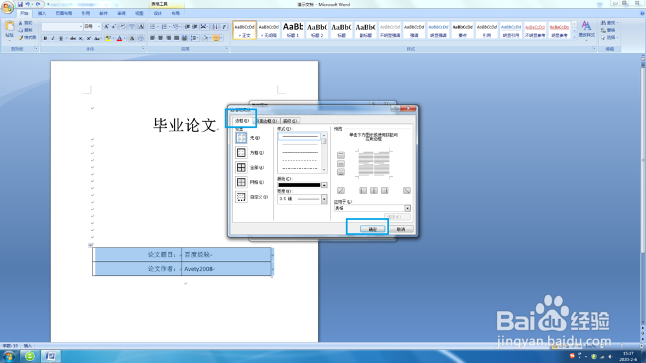This screenshot has width=646, height=363.
Task: Click the numbered list icon
Action: [x=164, y=26]
